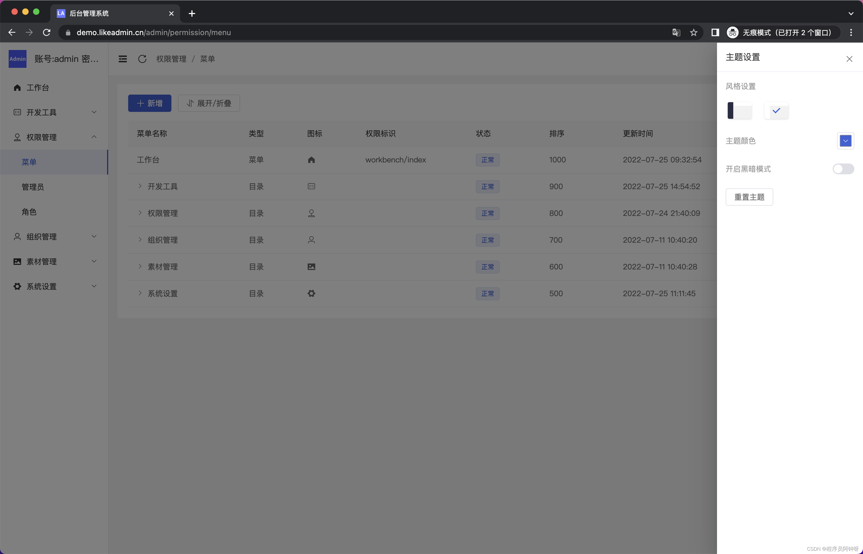Close the 后台管理系统 browser tab
This screenshot has width=863, height=554.
click(x=171, y=13)
